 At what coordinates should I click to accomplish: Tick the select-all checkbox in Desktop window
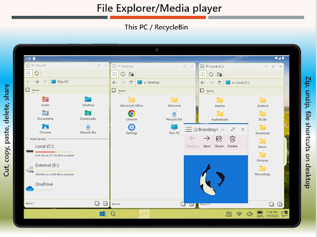click(x=114, y=90)
